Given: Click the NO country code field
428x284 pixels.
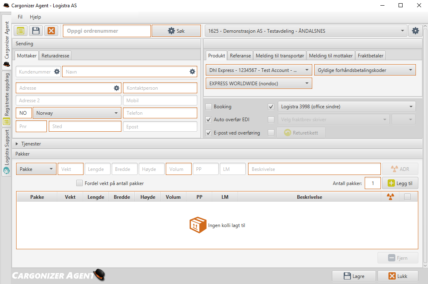Looking at the screenshot, I should coord(24,113).
